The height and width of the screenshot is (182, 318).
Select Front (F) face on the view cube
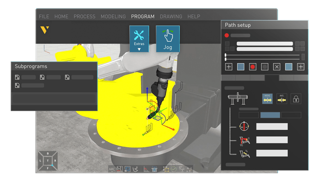[48, 168]
